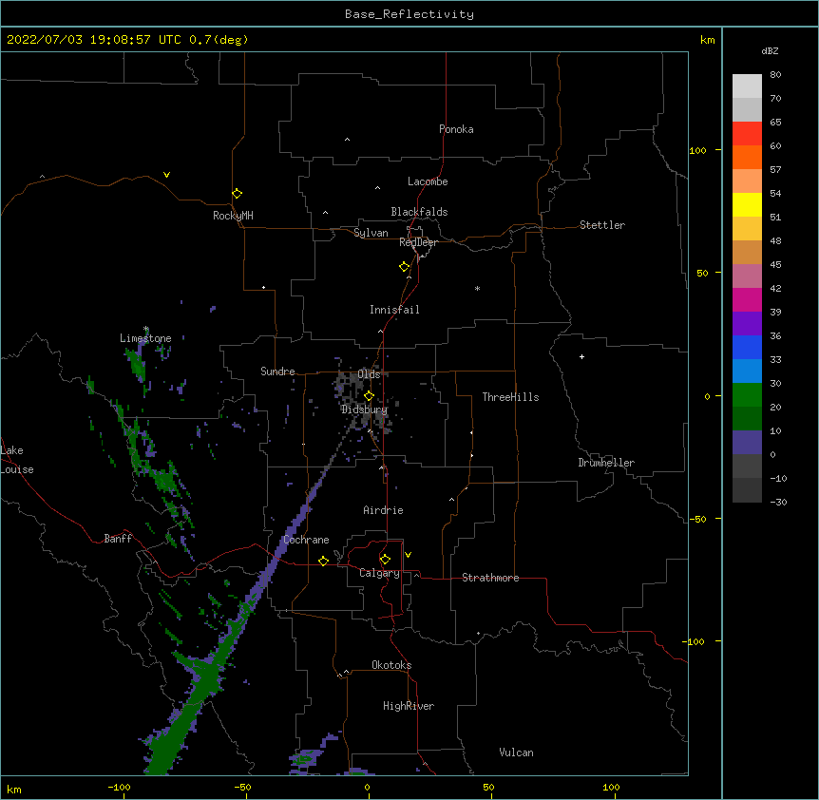Click the Strathmore city label
This screenshot has height=800, width=819.
490,578
